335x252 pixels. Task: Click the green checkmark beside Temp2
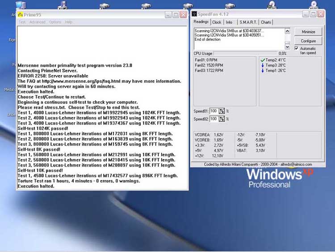click(263, 60)
